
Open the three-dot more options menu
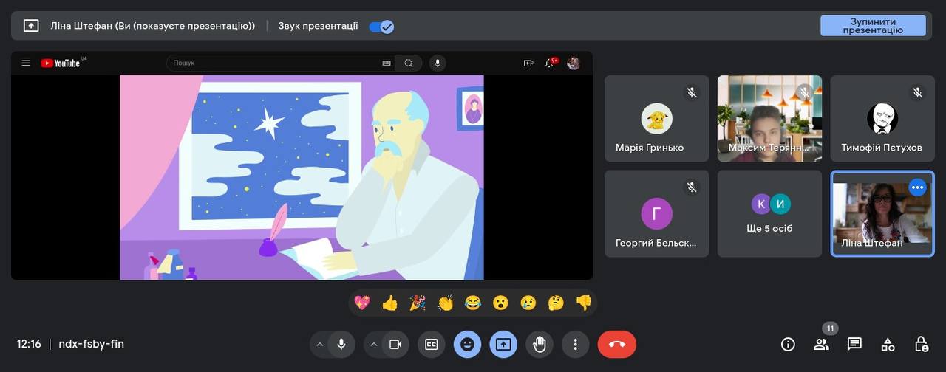pos(575,344)
